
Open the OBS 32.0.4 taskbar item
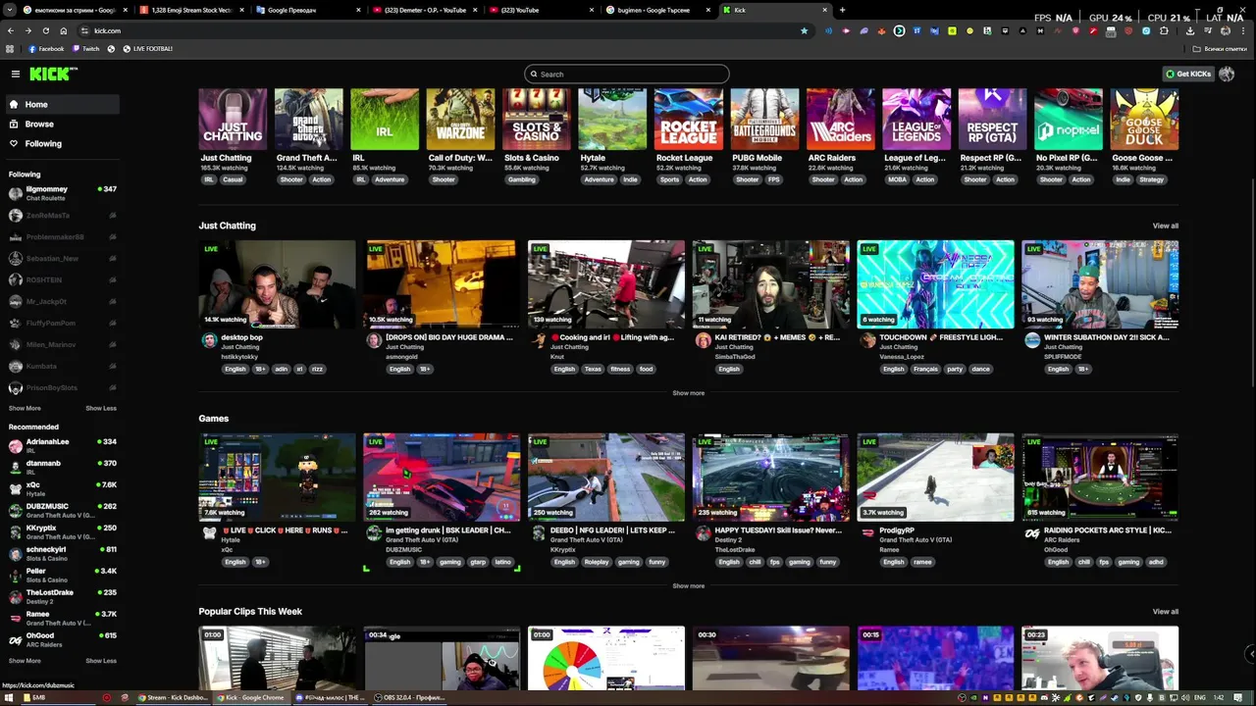tap(409, 698)
